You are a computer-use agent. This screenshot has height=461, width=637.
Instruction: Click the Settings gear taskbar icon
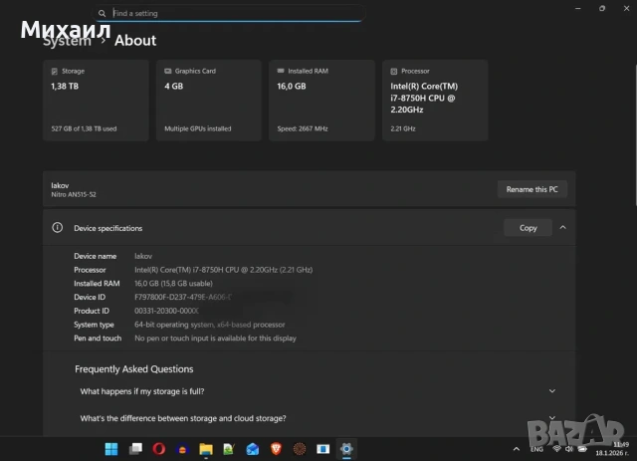click(x=345, y=449)
